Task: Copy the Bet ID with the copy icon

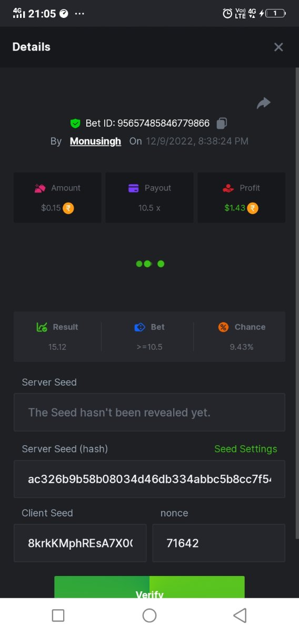Action: 222,123
